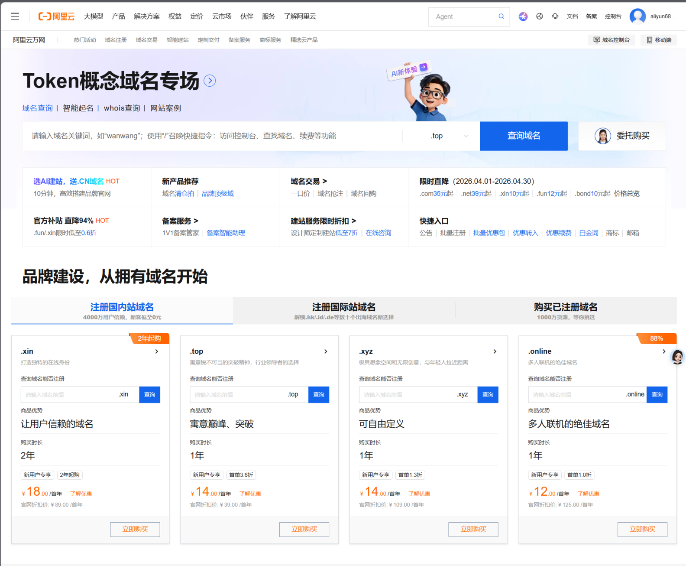Click the AI新体验 mascot badge

(x=408, y=70)
